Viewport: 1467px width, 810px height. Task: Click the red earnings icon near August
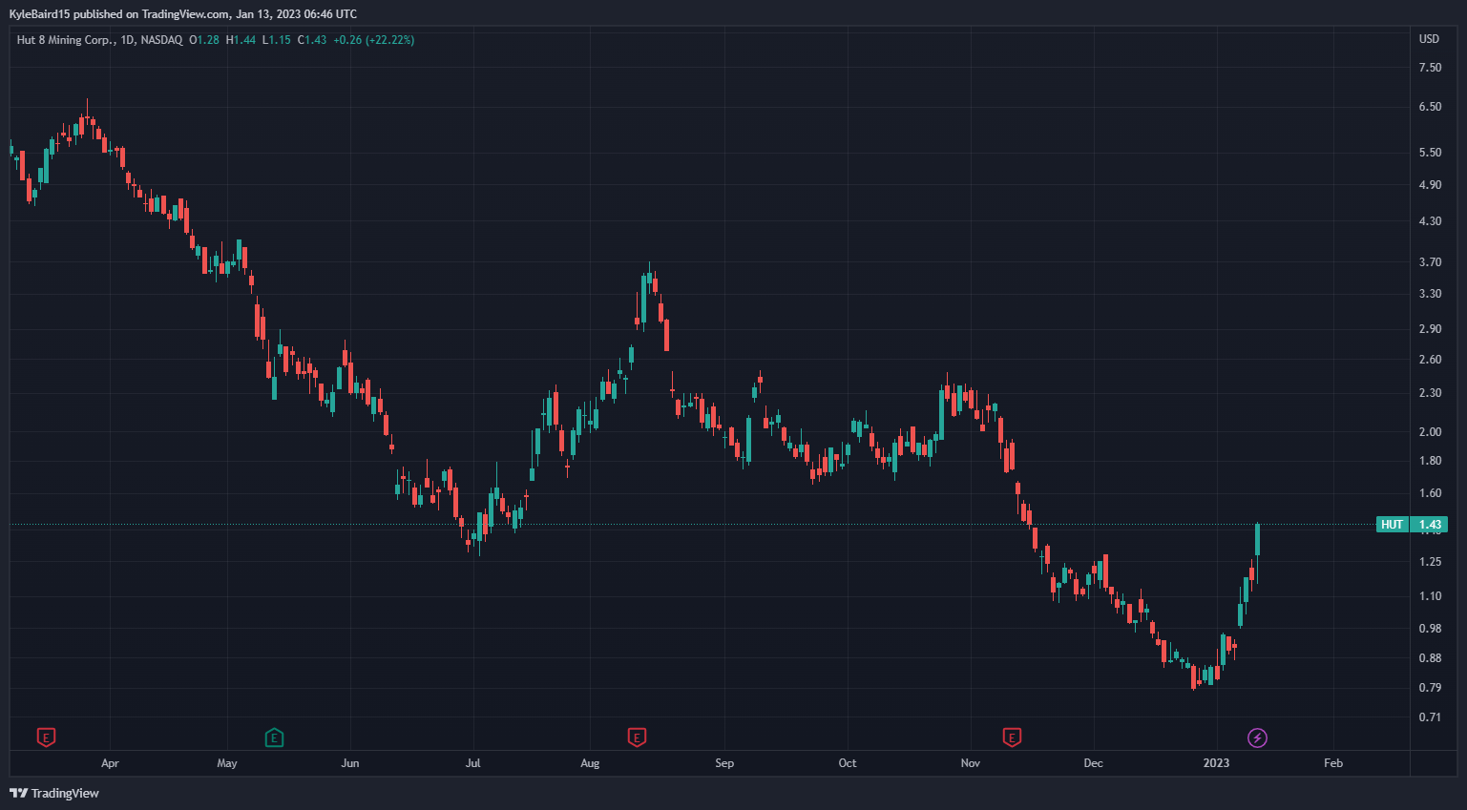click(637, 737)
